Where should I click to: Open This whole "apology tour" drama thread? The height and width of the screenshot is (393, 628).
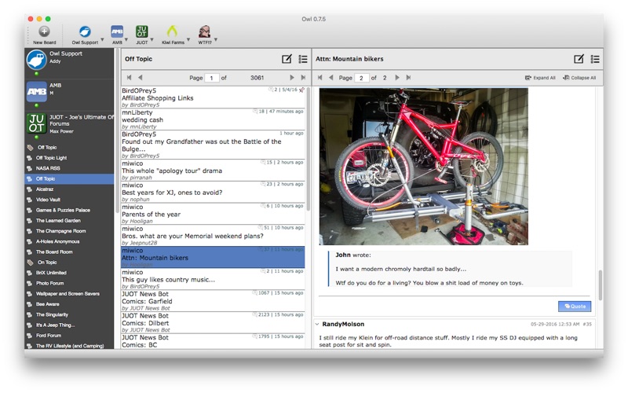pyautogui.click(x=213, y=171)
